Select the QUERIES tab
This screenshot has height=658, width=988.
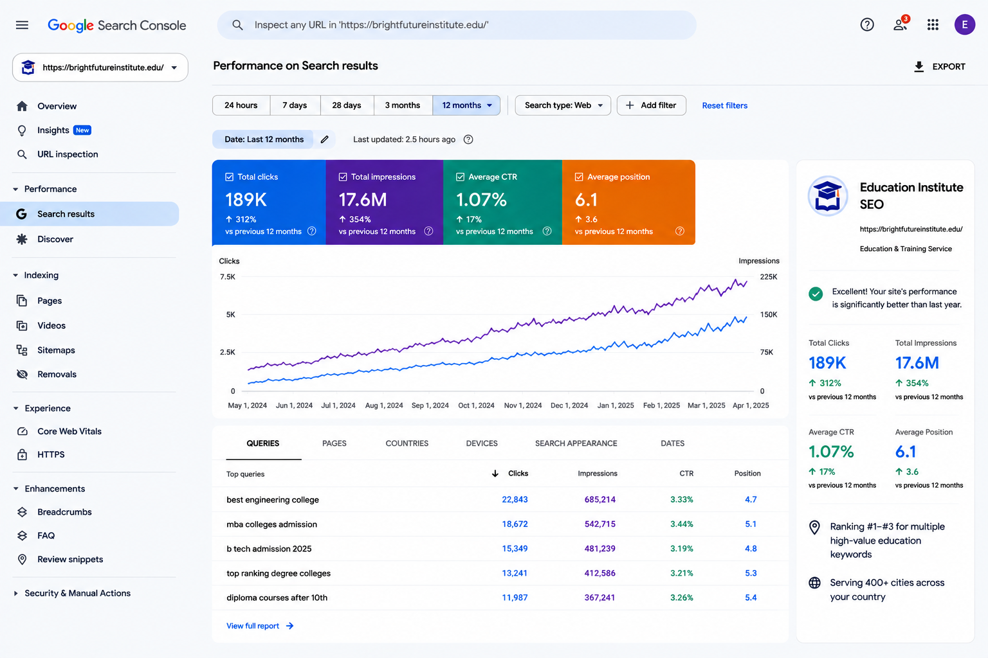[x=263, y=443]
